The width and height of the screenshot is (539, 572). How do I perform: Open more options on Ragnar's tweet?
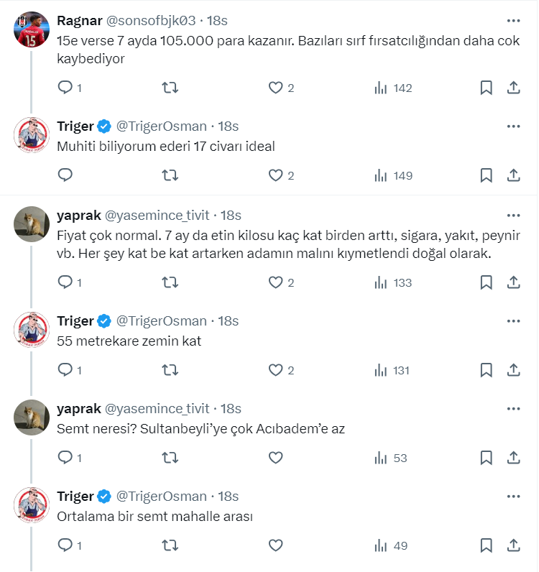coord(513,20)
